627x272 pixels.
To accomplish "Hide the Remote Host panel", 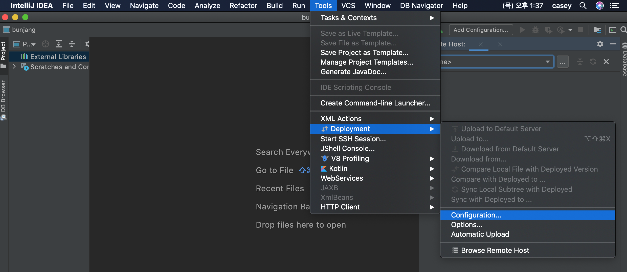I will coord(613,44).
